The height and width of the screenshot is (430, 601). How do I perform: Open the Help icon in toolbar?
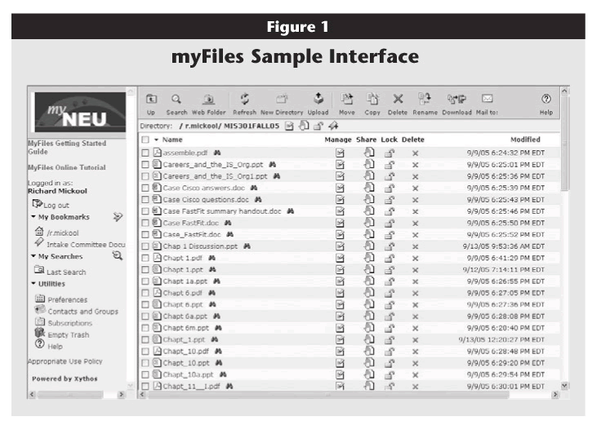pos(546,99)
